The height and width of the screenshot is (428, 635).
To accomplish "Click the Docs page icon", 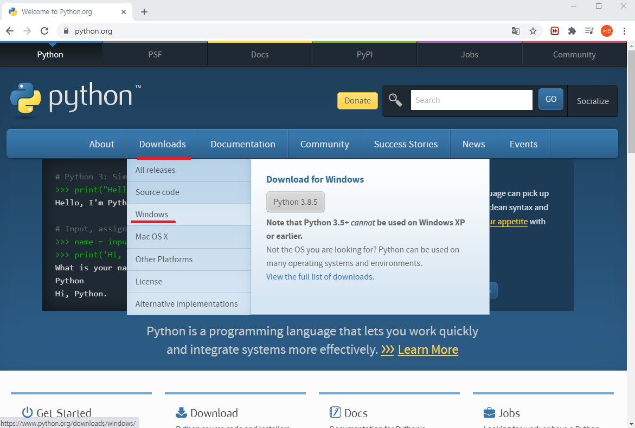I will tap(335, 412).
